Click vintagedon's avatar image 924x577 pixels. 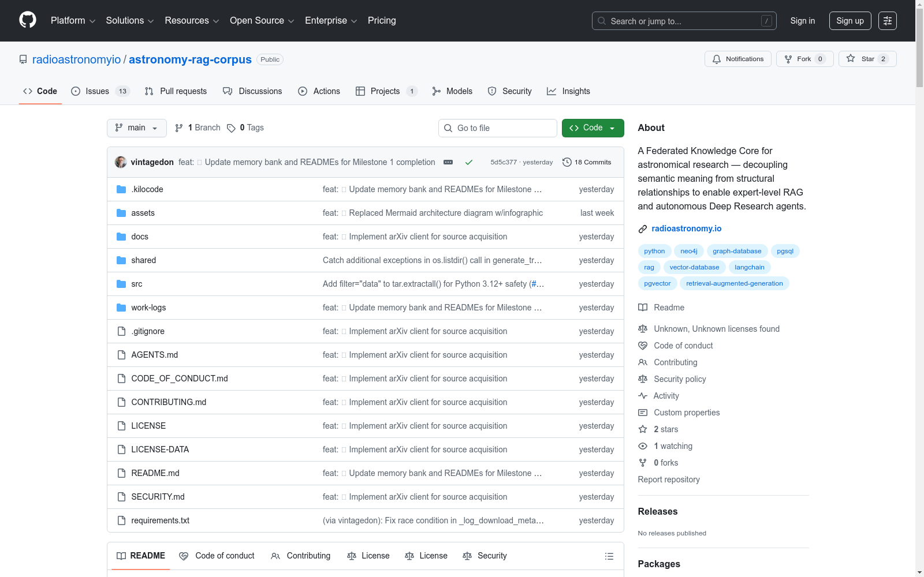(x=121, y=162)
